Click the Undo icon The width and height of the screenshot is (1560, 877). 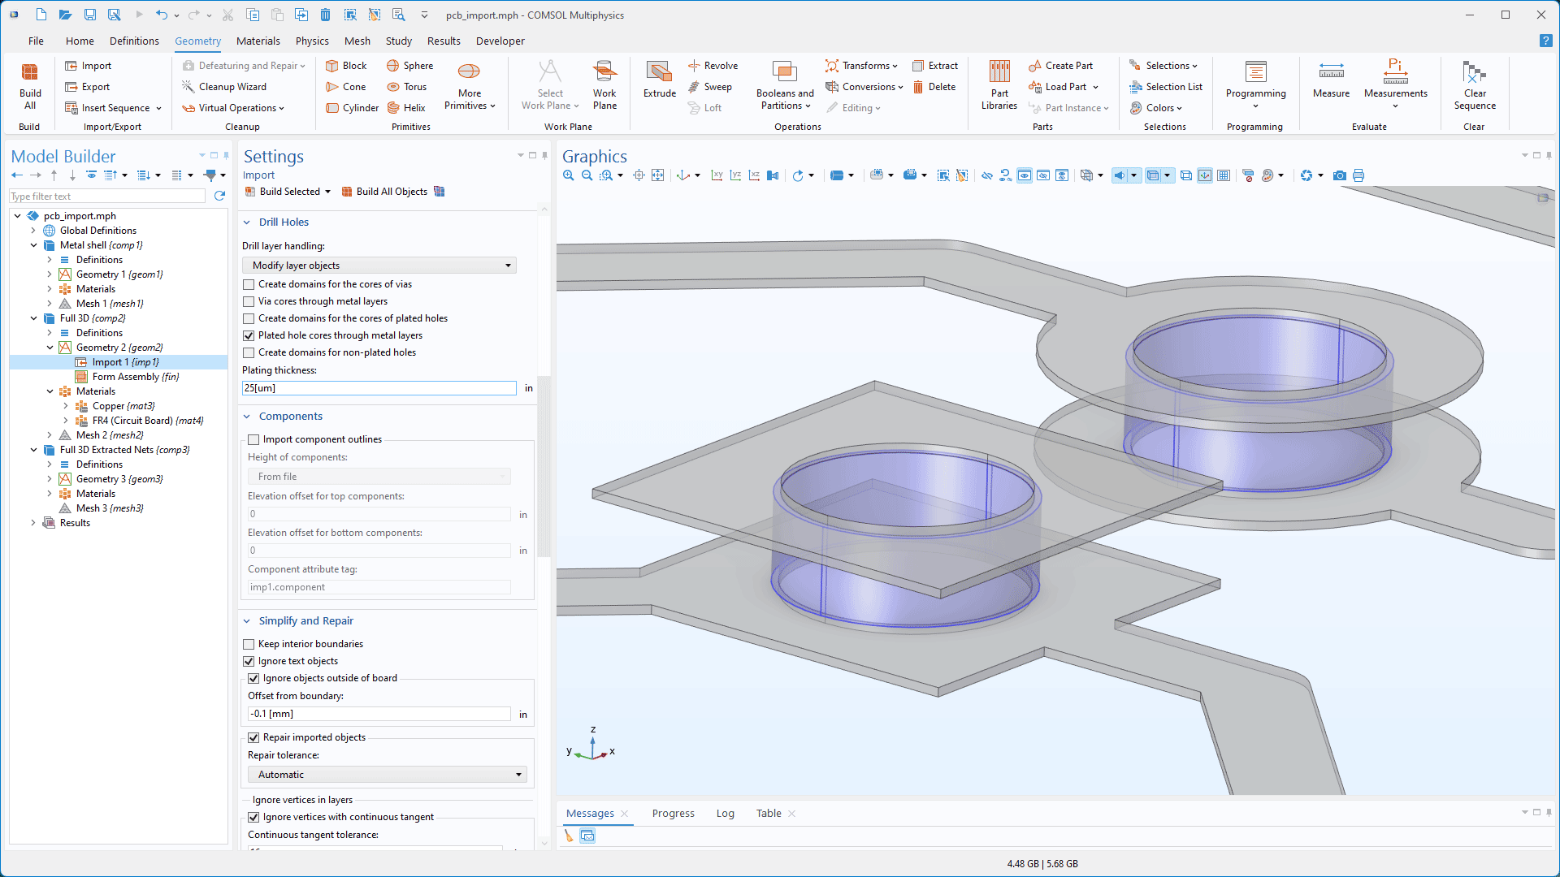(162, 15)
